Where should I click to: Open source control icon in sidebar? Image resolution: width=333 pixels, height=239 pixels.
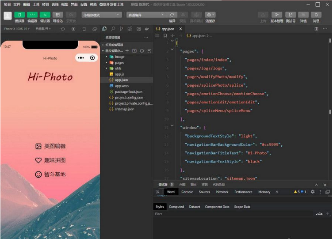[x=121, y=29]
